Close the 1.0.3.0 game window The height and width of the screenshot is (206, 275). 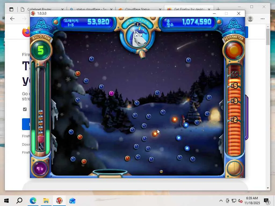(x=238, y=13)
